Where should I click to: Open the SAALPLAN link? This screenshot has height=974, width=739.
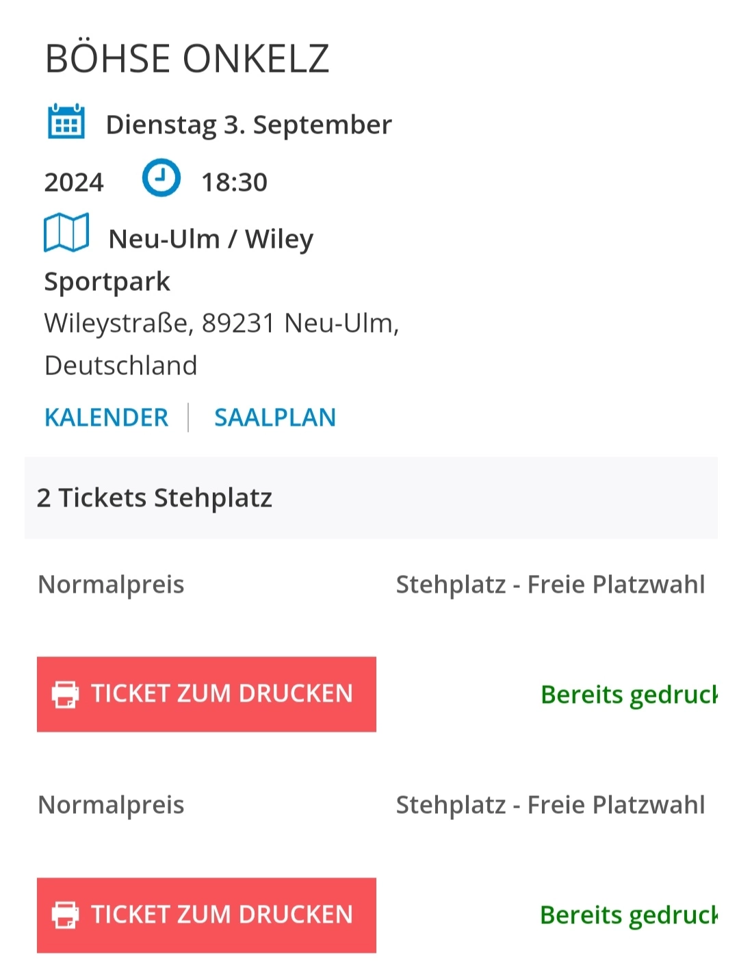pyautogui.click(x=275, y=418)
